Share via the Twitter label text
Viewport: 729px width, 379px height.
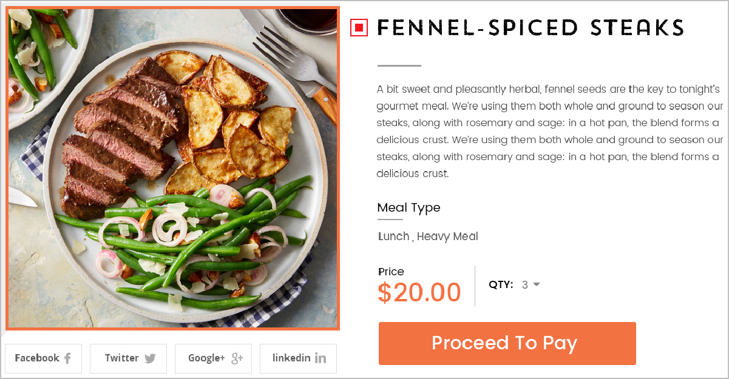[x=122, y=358]
